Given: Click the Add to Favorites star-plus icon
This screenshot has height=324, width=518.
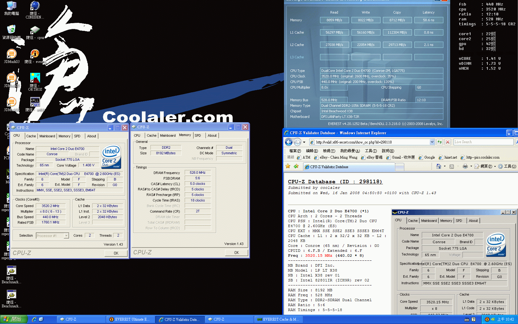Looking at the screenshot, I should 296,166.
